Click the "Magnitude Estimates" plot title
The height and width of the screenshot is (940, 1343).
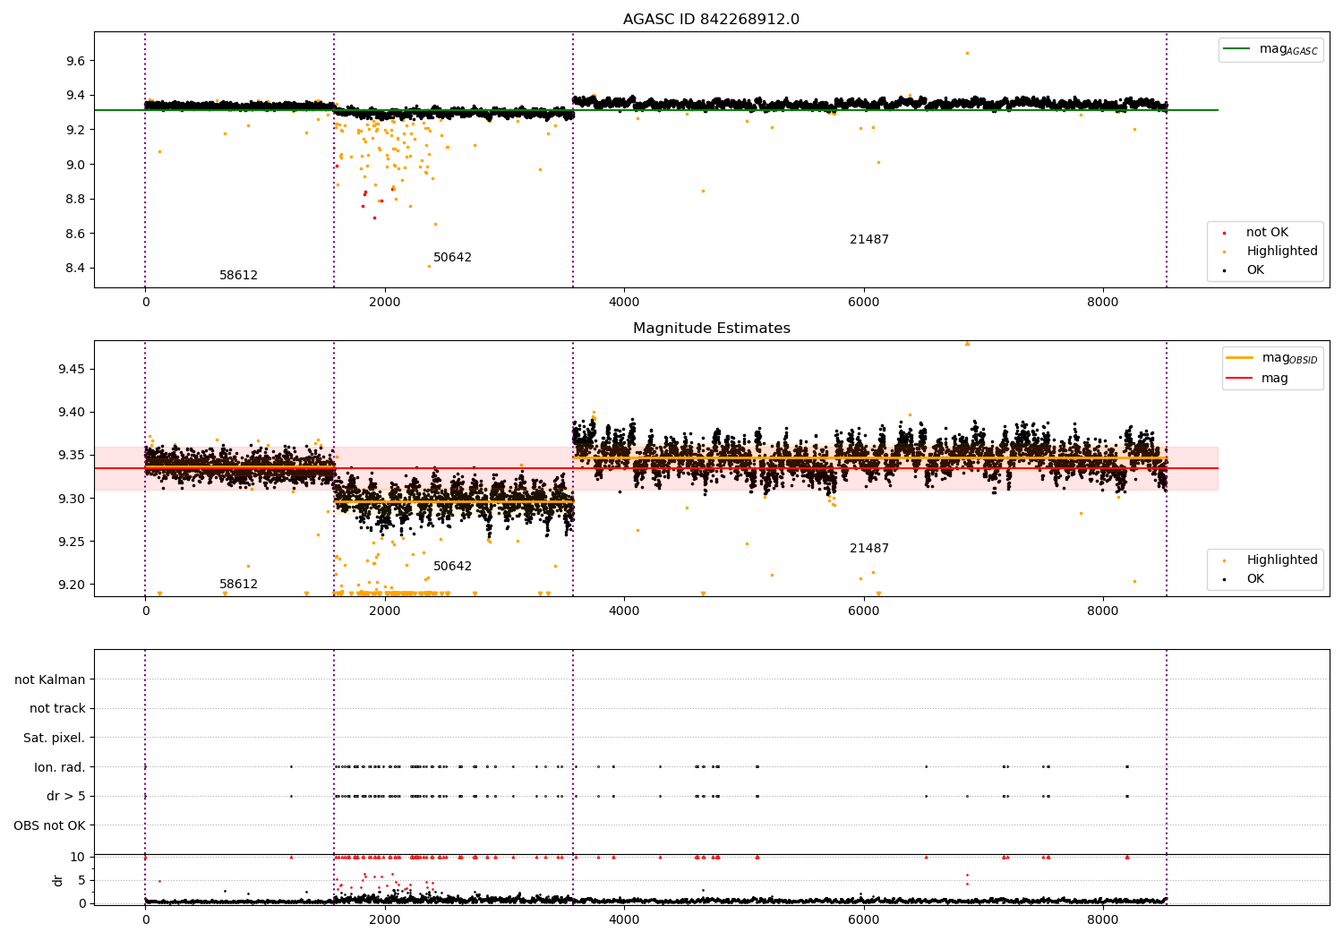712,329
